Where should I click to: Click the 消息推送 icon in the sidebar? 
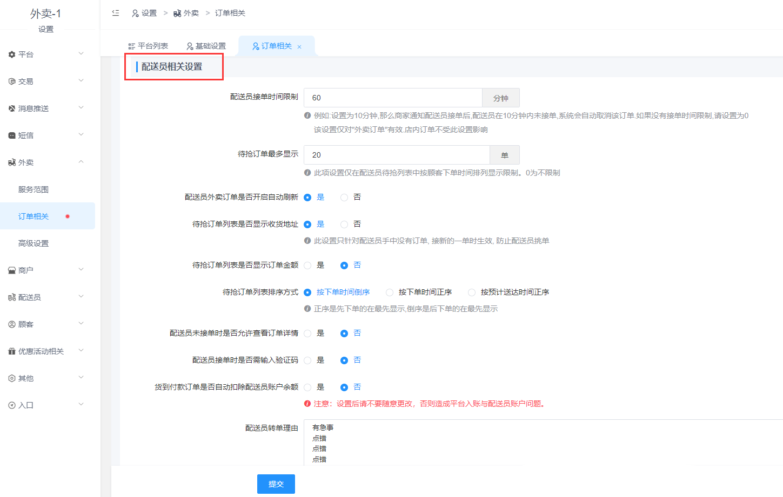12,108
